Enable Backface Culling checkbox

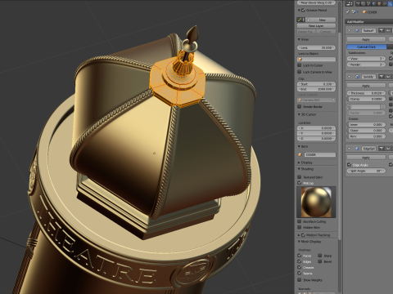click(300, 221)
